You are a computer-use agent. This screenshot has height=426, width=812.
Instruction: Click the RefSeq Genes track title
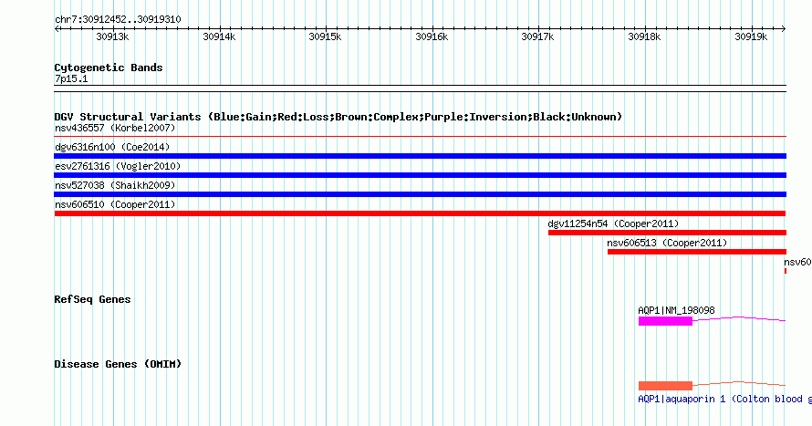92,299
